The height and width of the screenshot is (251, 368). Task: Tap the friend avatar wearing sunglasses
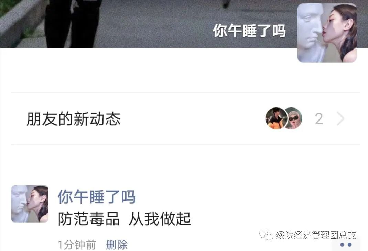click(294, 118)
